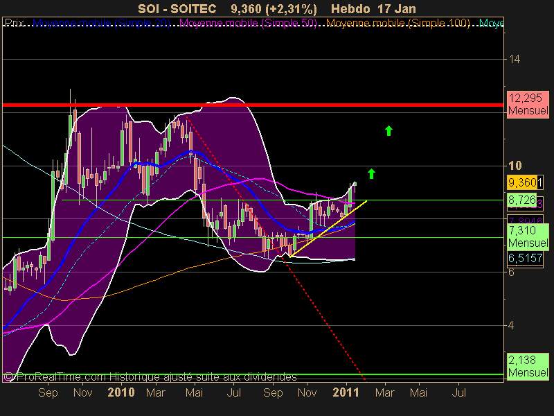Open Moyenne mobile (Simple 50) legend entry
554x416 pixels.
[248, 24]
